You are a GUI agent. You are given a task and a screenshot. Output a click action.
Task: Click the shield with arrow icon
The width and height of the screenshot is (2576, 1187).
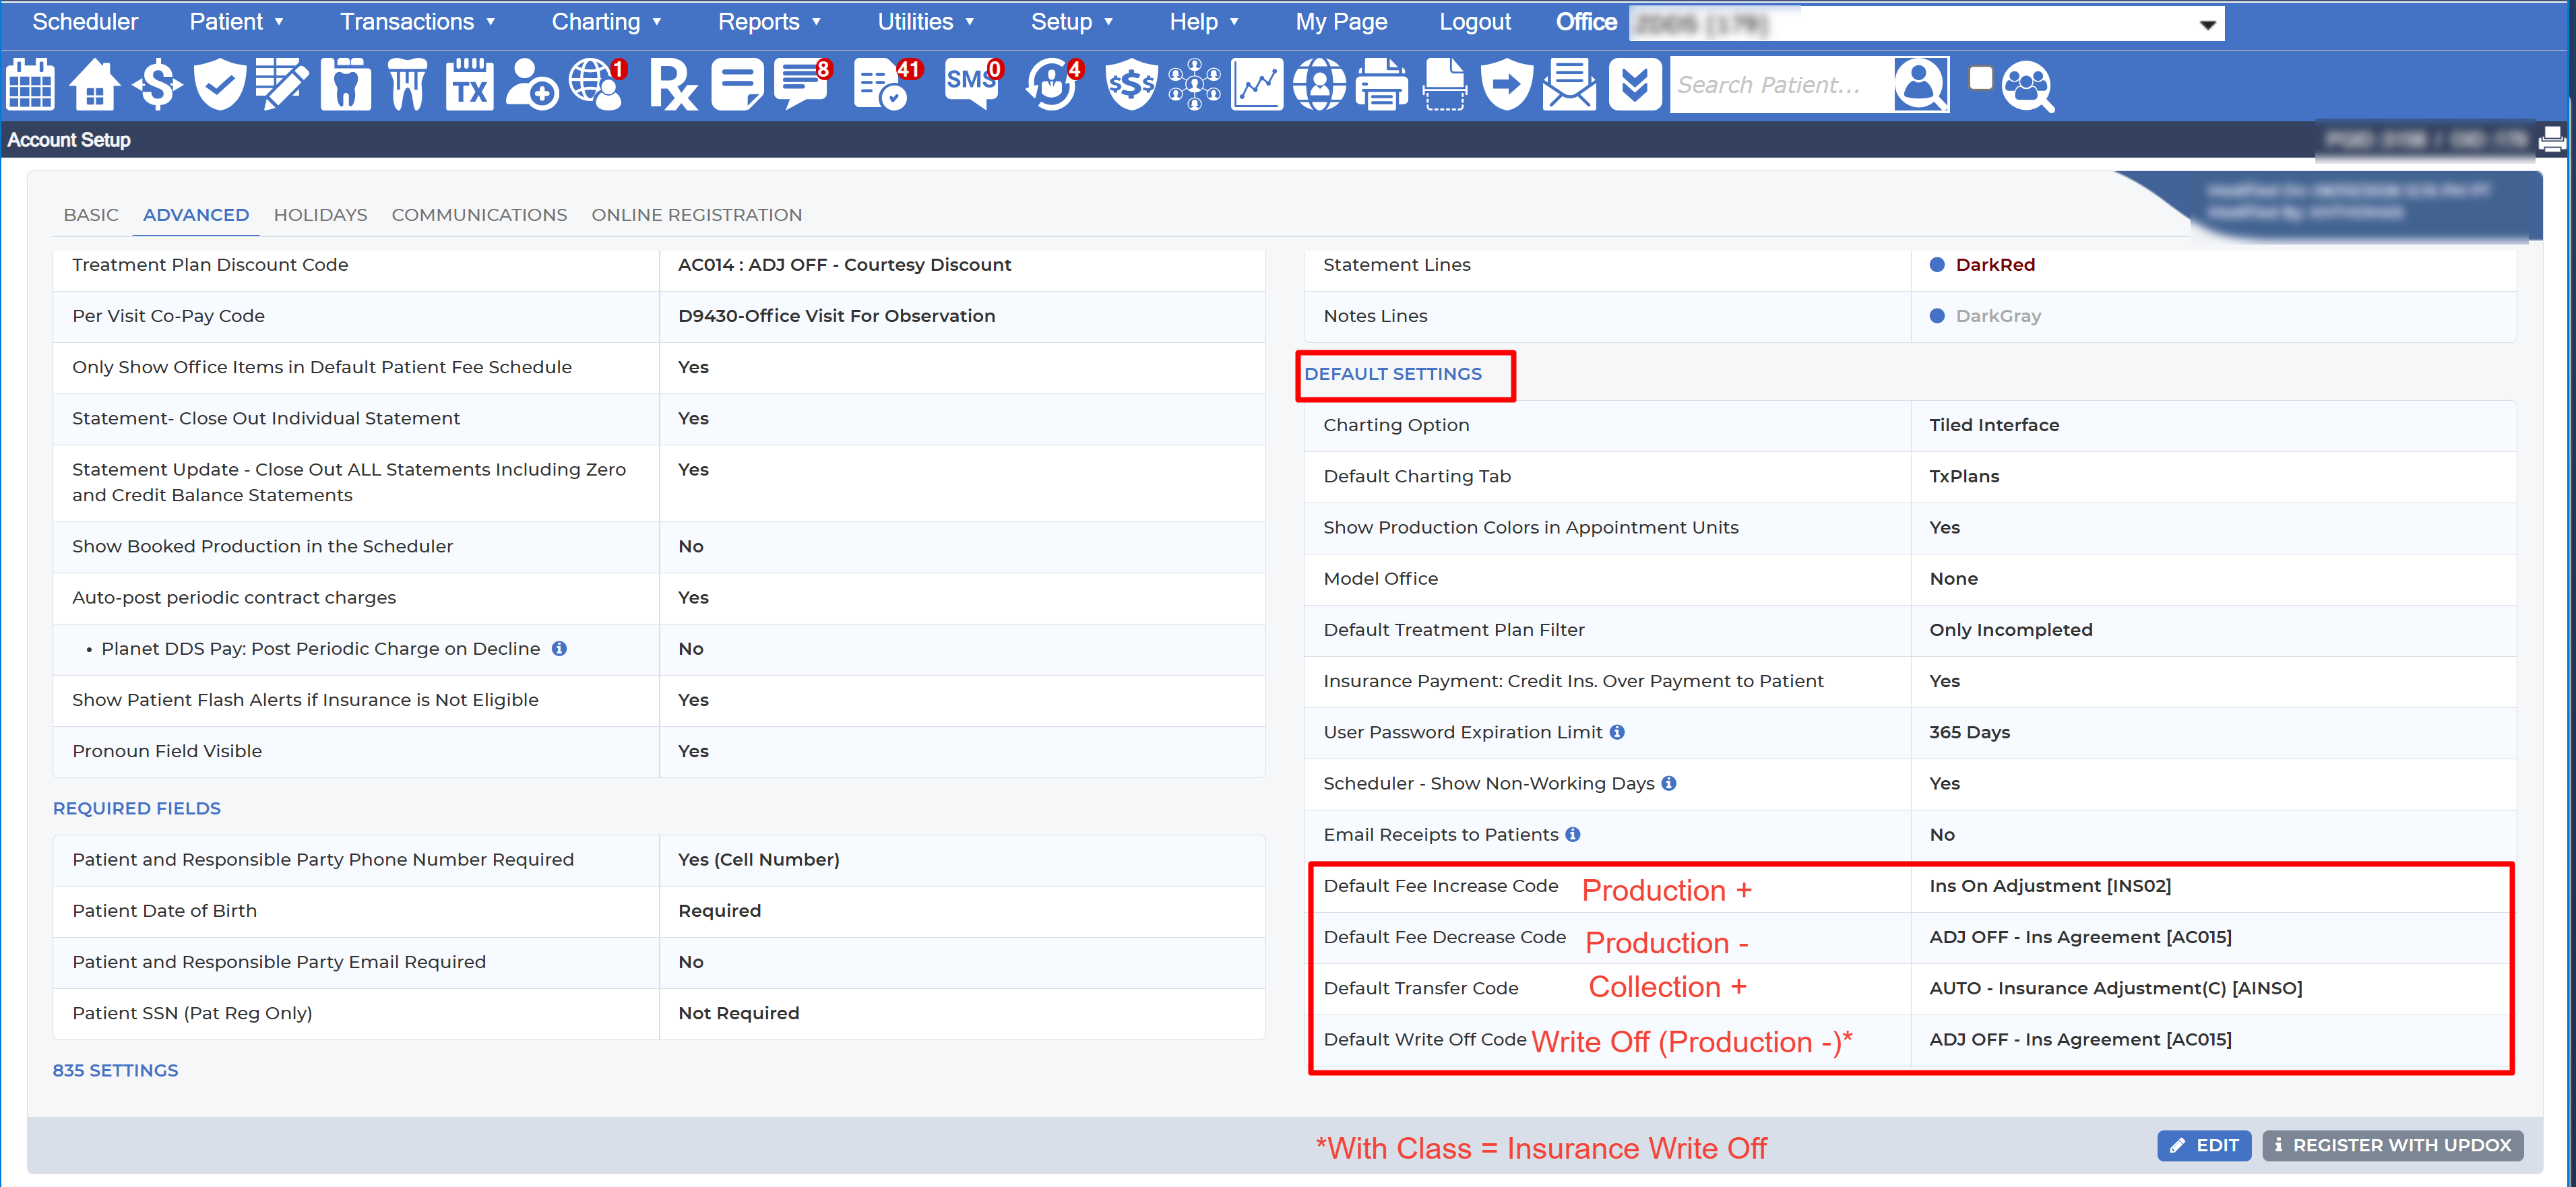tap(1506, 85)
